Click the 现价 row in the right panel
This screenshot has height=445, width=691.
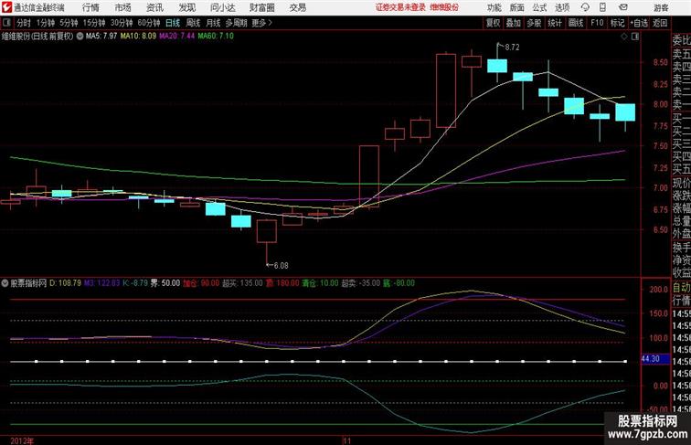pyautogui.click(x=681, y=184)
